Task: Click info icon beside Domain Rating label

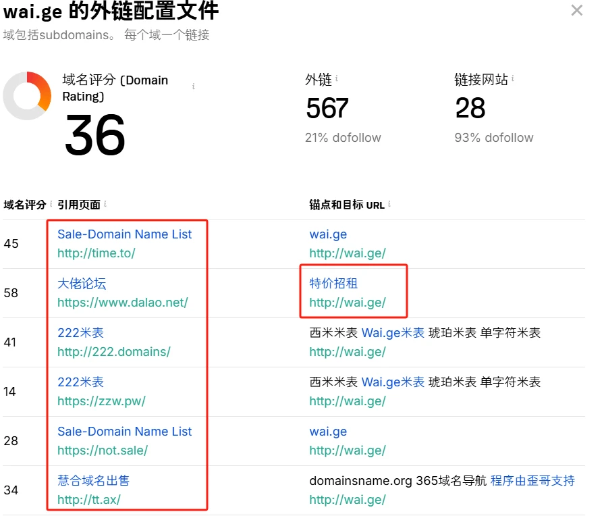Action: (x=194, y=86)
